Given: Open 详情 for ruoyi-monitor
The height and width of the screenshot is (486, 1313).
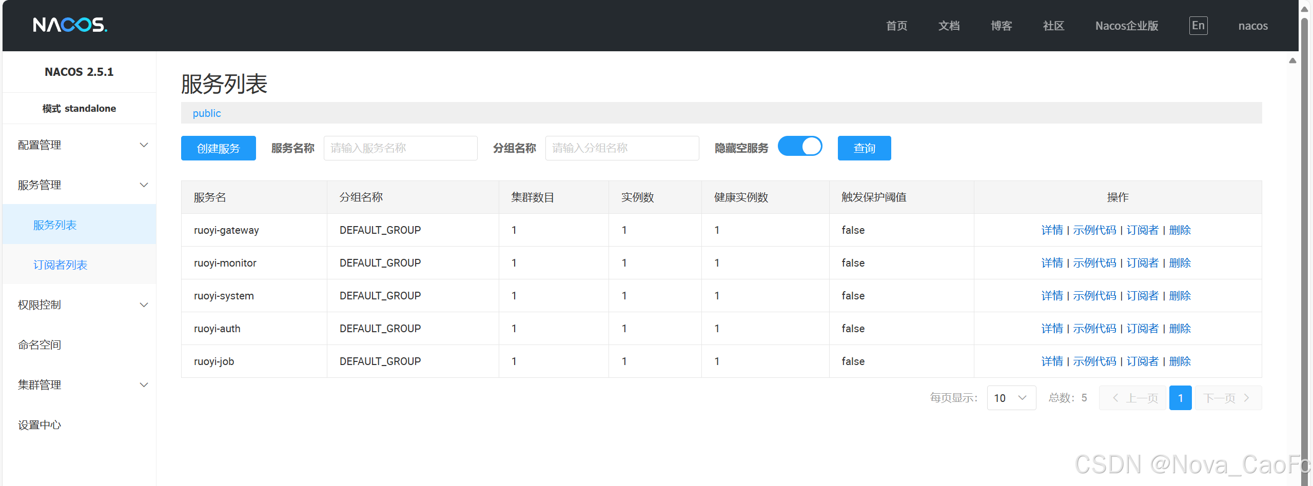Looking at the screenshot, I should (1052, 263).
